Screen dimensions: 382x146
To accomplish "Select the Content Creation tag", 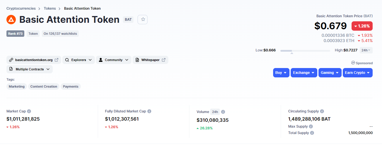I will click(44, 86).
